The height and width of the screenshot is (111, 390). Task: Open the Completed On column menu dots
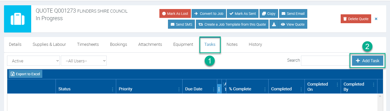(x=337, y=85)
